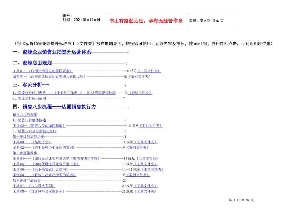Open the 《表格文件夹》 link
This screenshot has width=295, height=209.
pyautogui.click(x=140, y=93)
